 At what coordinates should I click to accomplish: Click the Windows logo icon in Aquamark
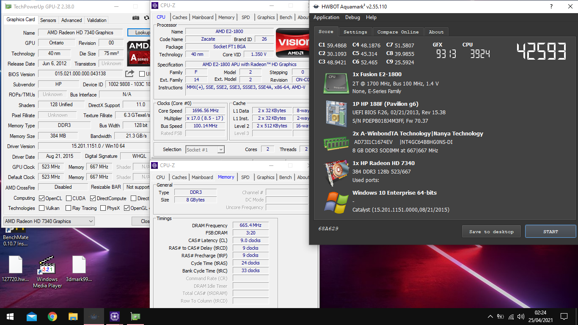click(336, 202)
